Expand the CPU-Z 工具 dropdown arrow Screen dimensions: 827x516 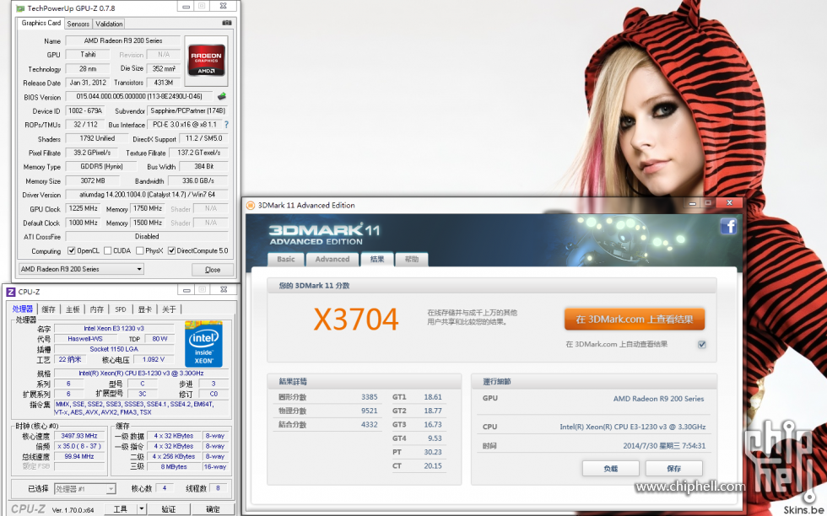pos(142,508)
